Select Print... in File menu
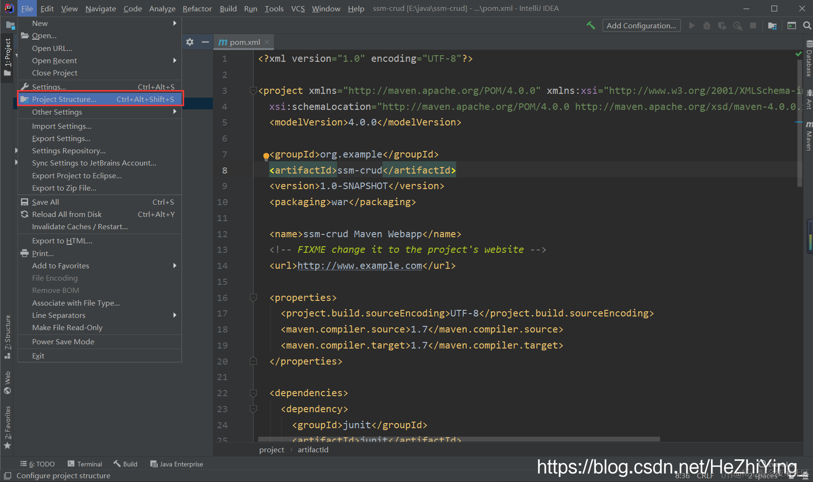Viewport: 813px width, 482px height. pyautogui.click(x=100, y=253)
